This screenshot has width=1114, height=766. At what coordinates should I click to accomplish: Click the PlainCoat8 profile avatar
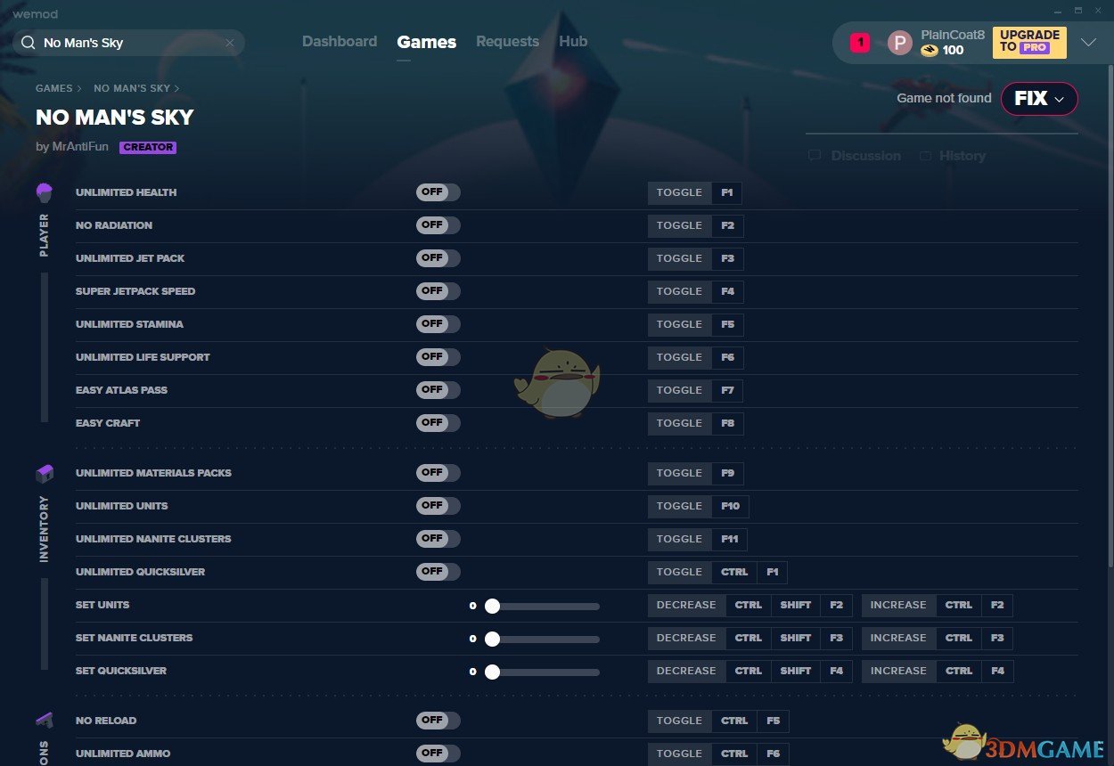900,43
